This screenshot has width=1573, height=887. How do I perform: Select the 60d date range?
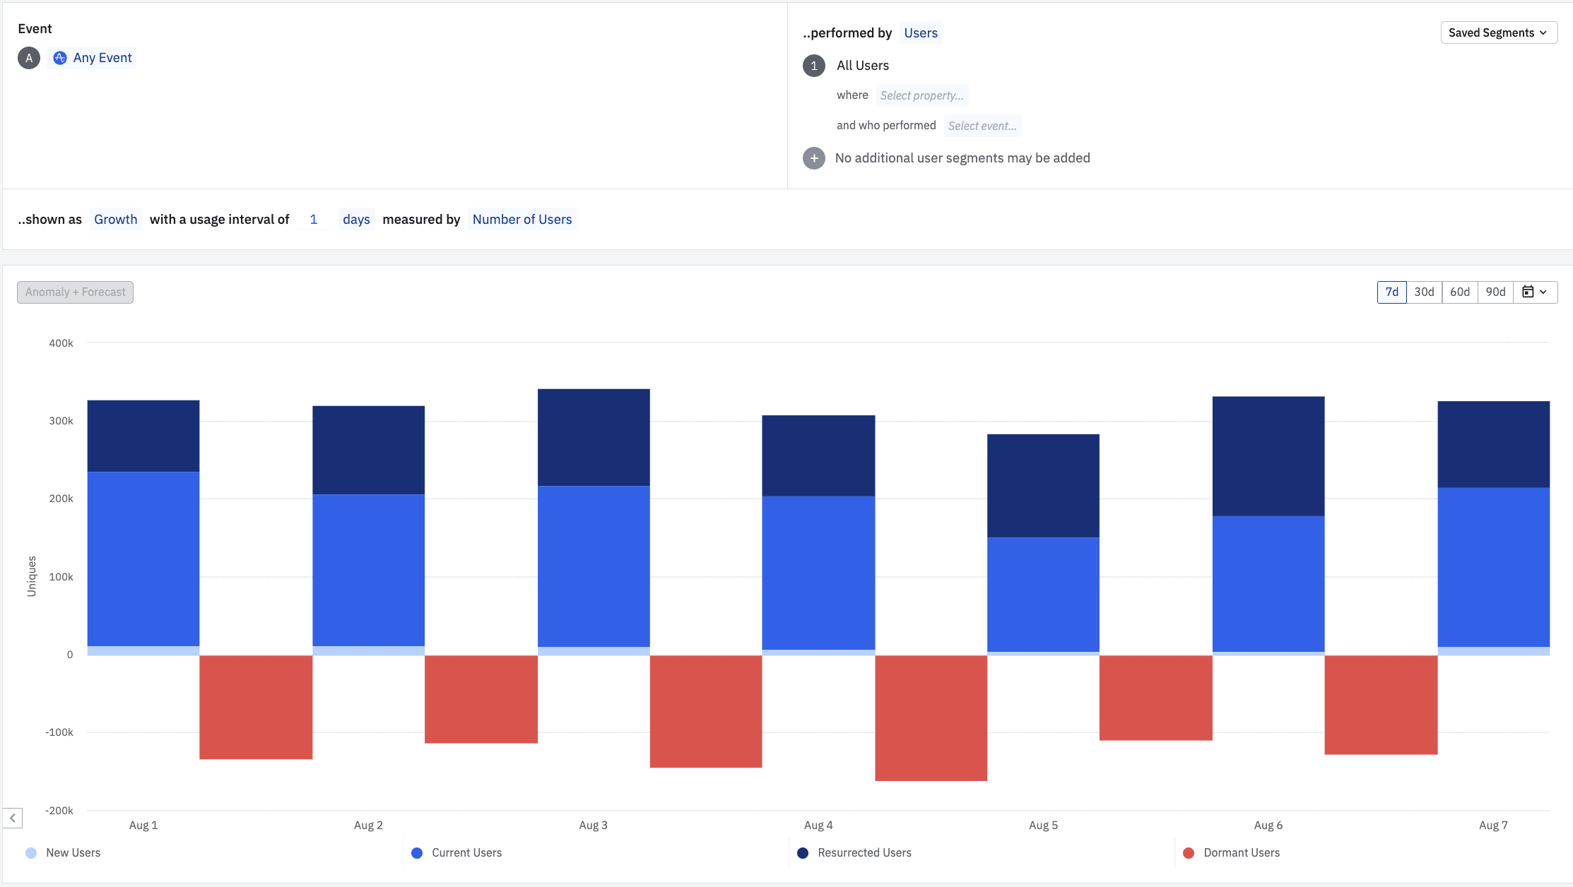coord(1460,292)
